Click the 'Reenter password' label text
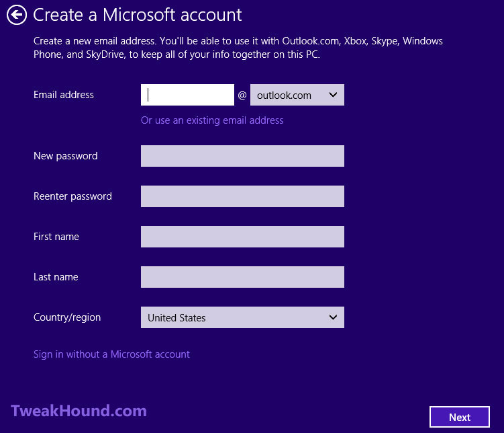The image size is (504, 433). click(x=72, y=196)
